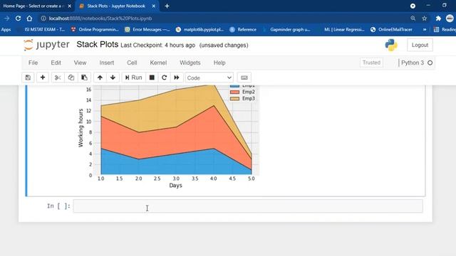Screen dimensions: 456x256
Task: Save the notebook with the floppy disk icon
Action: (28, 78)
